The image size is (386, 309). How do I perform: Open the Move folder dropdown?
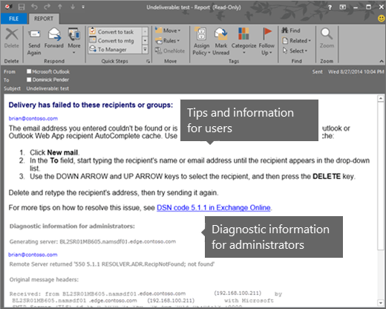point(168,30)
